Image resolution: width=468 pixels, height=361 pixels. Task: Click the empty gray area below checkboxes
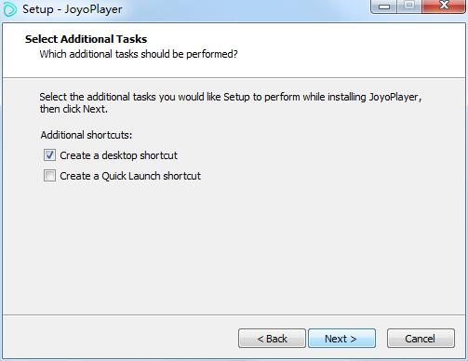pos(233,248)
